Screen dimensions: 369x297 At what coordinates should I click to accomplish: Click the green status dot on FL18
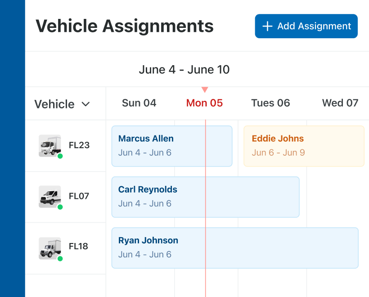click(60, 258)
